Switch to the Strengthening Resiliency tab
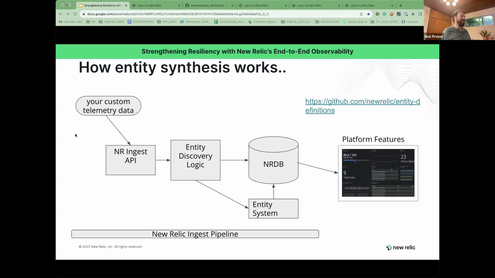Screen dimensions: 495x278 pyautogui.click(x=103, y=5)
